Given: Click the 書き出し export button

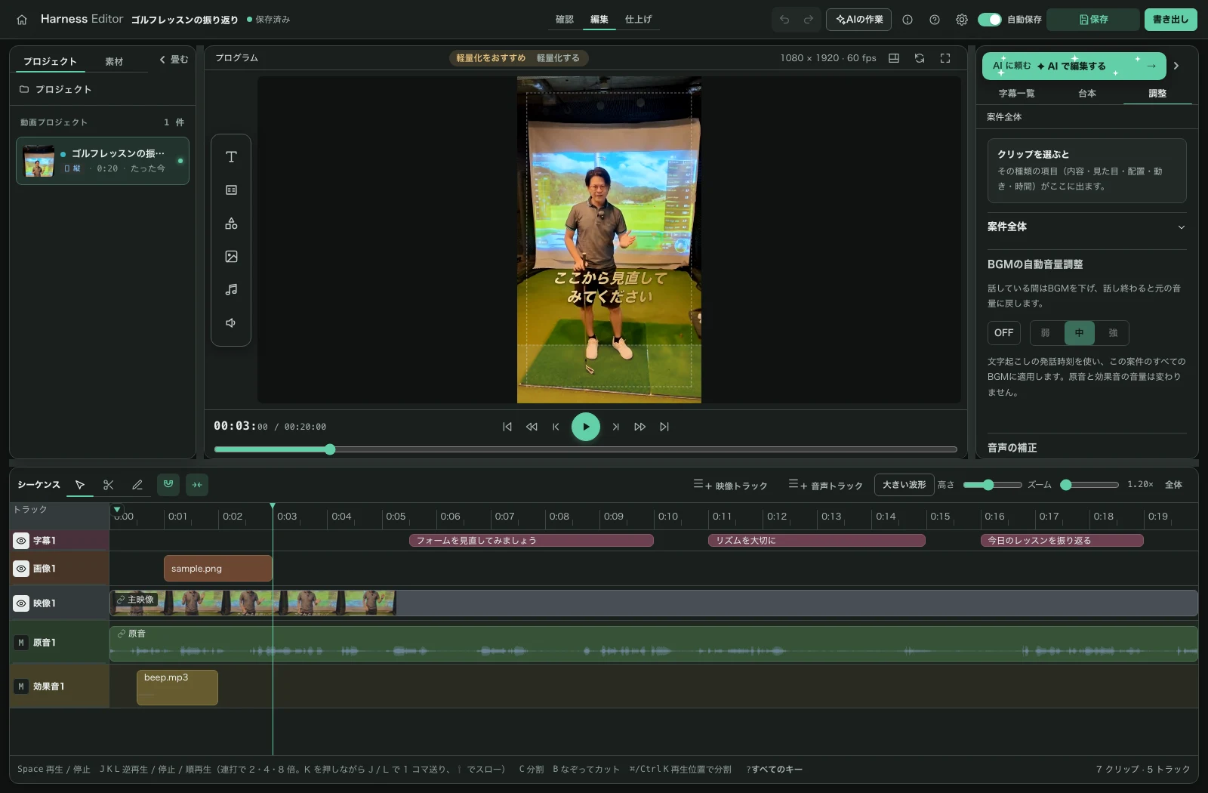Looking at the screenshot, I should coord(1170,20).
